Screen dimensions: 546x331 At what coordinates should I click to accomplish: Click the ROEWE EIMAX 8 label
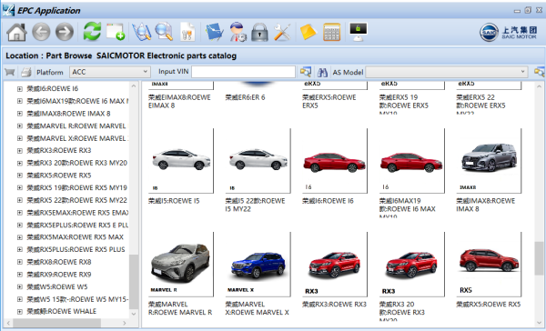point(179,101)
